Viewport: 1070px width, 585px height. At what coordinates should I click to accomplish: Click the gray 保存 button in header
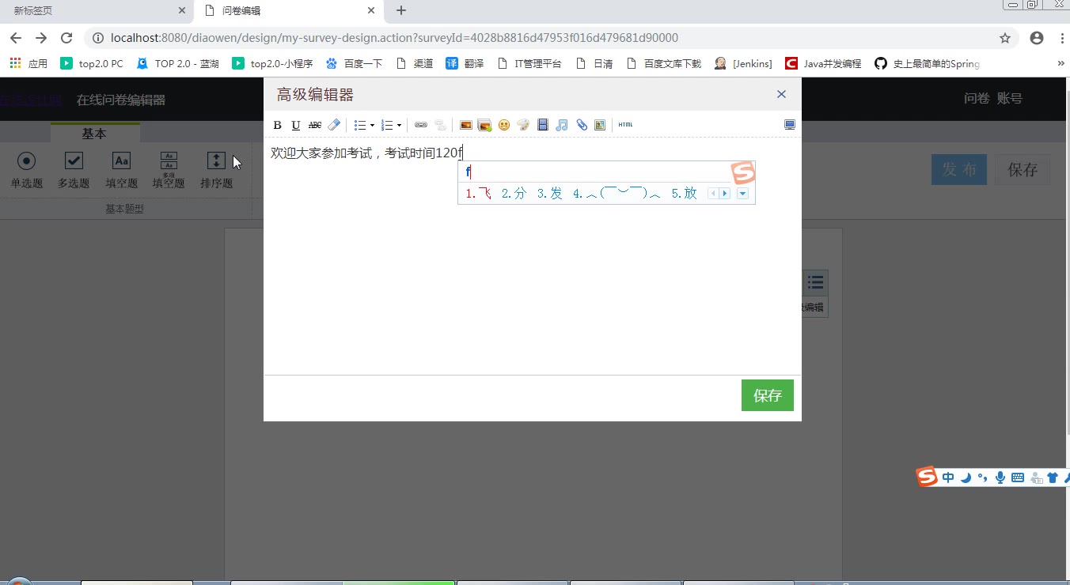1023,170
